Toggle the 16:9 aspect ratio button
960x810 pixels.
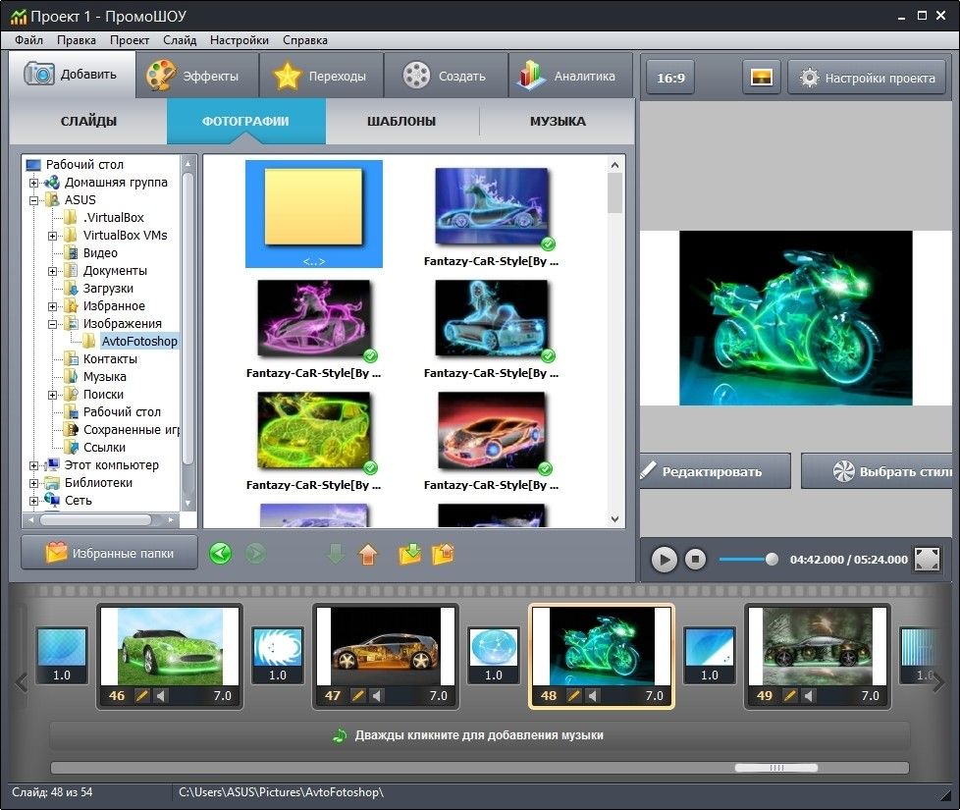point(670,78)
